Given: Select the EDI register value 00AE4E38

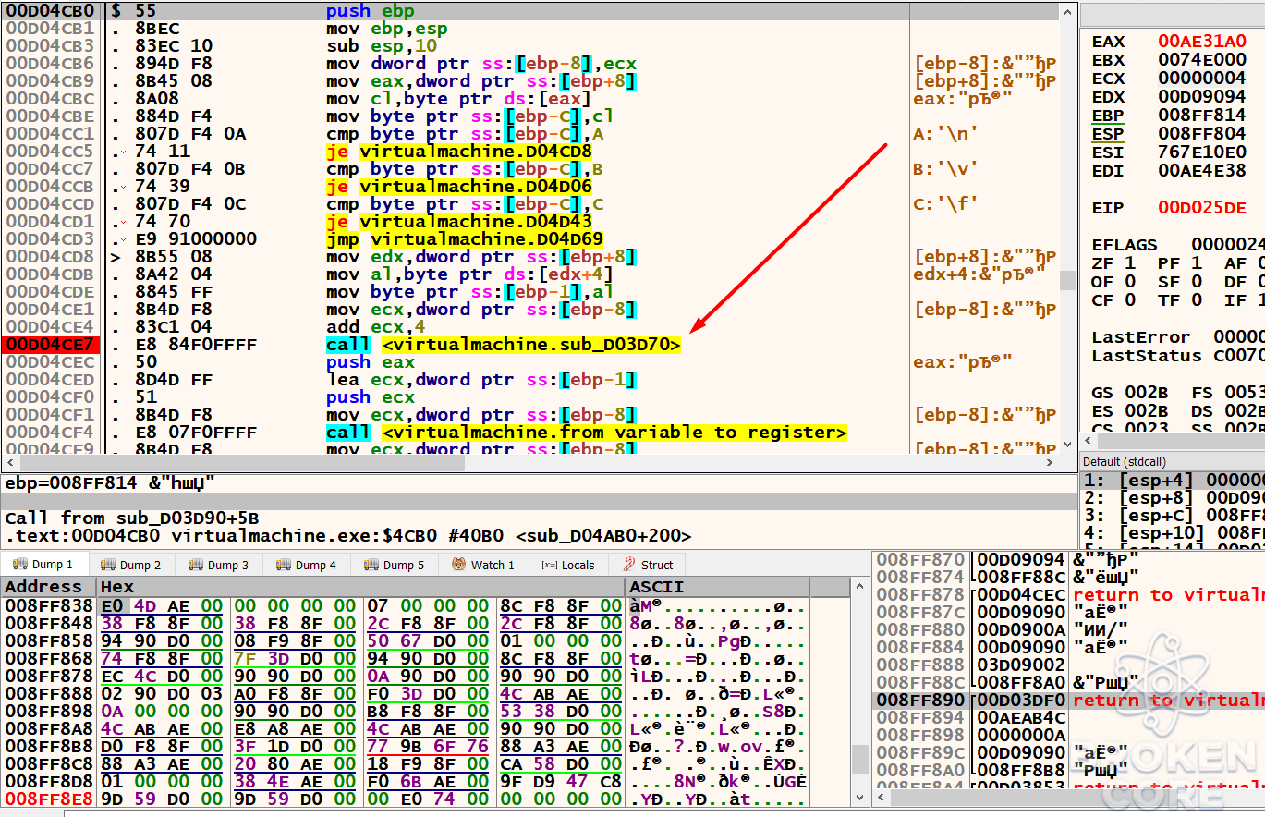Looking at the screenshot, I should (1202, 171).
